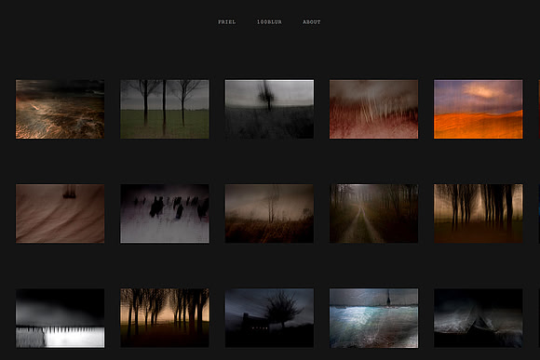Open misty brown meadow with thin tree thumbnail

point(269,214)
